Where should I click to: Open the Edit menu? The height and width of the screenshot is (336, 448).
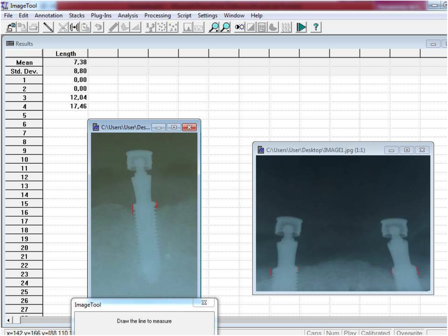(x=23, y=15)
